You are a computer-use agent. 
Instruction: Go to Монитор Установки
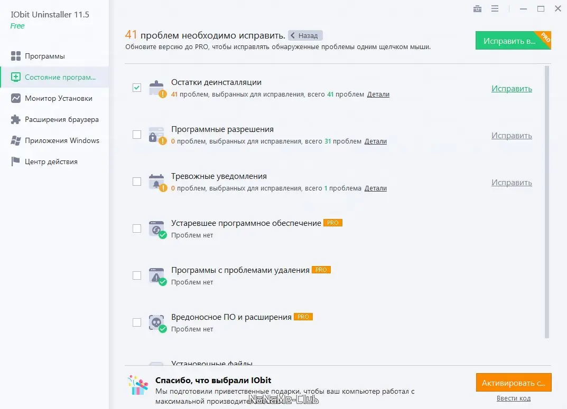54,98
